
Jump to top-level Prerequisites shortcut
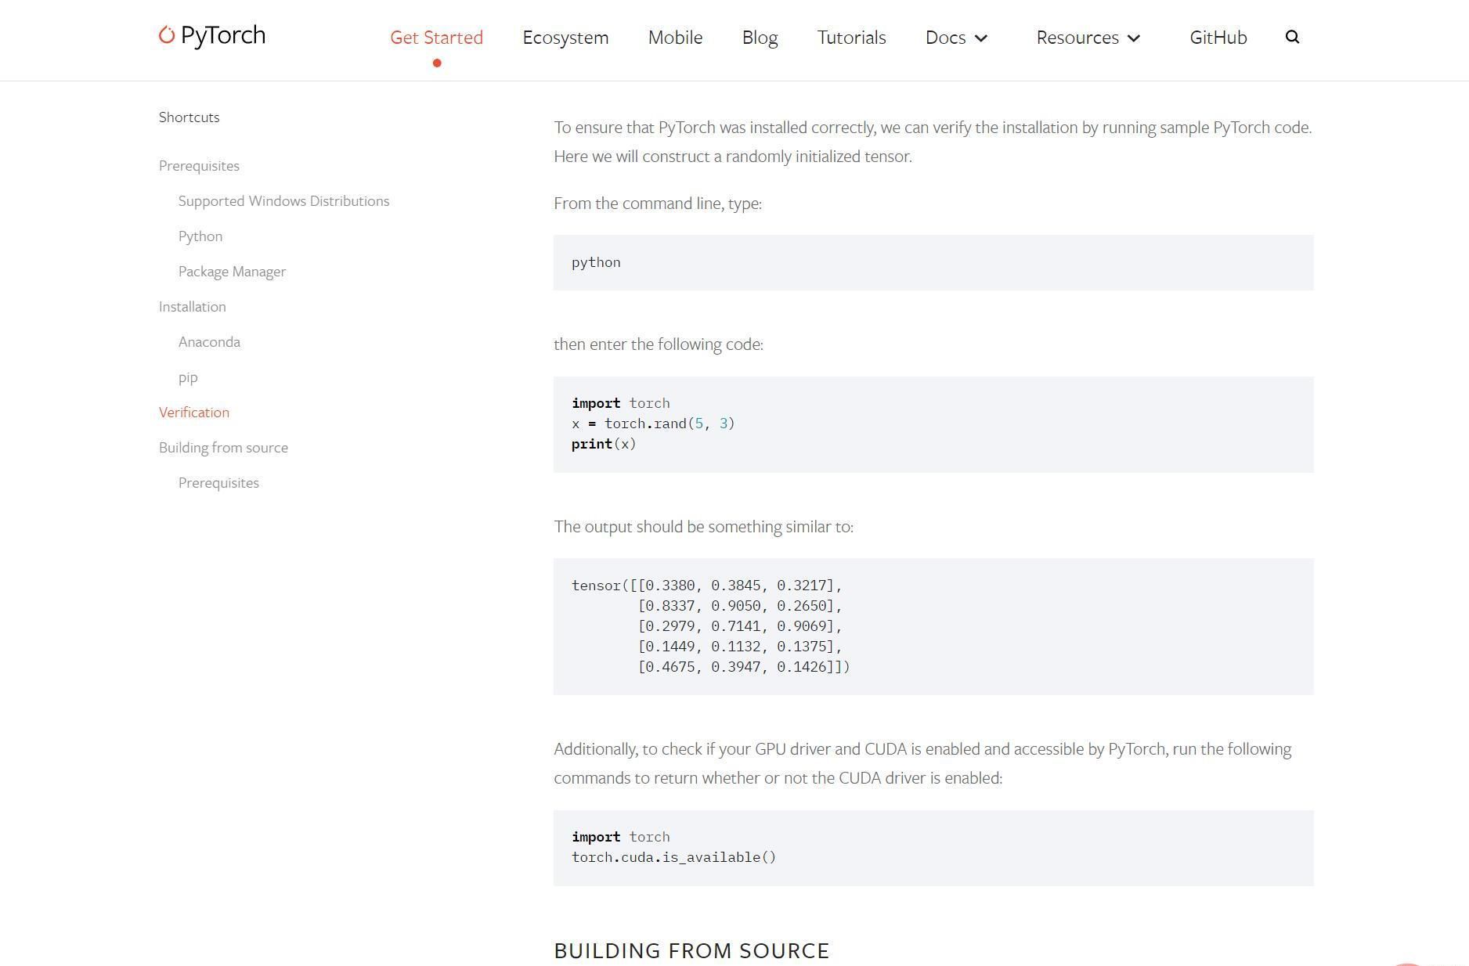pyautogui.click(x=199, y=166)
